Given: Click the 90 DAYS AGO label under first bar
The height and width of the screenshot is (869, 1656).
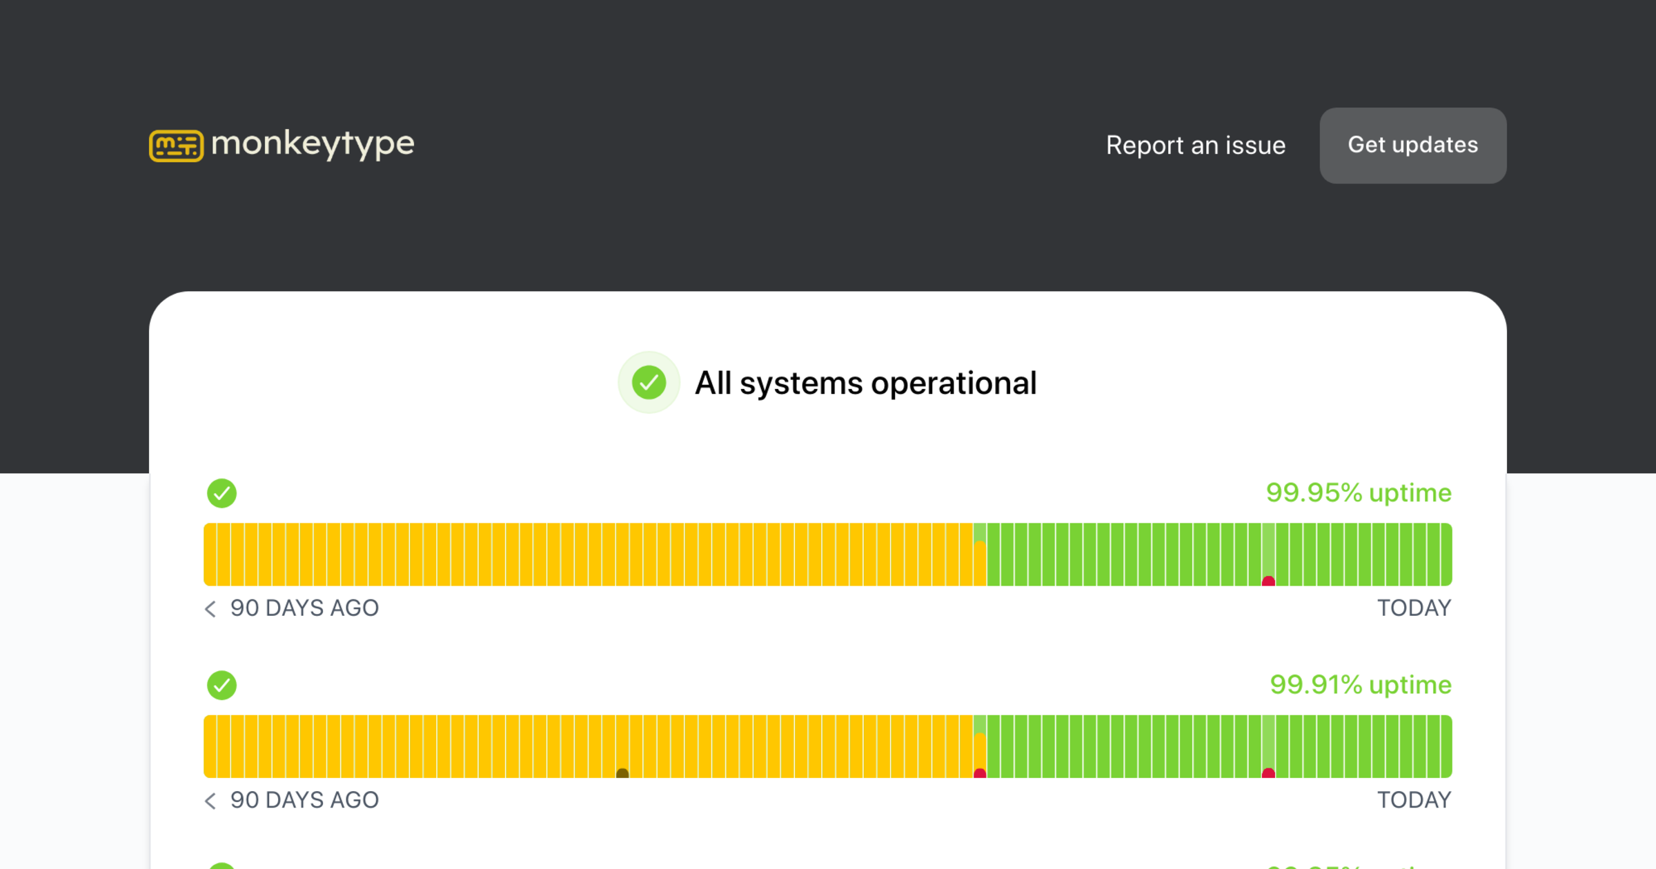Looking at the screenshot, I should point(304,608).
